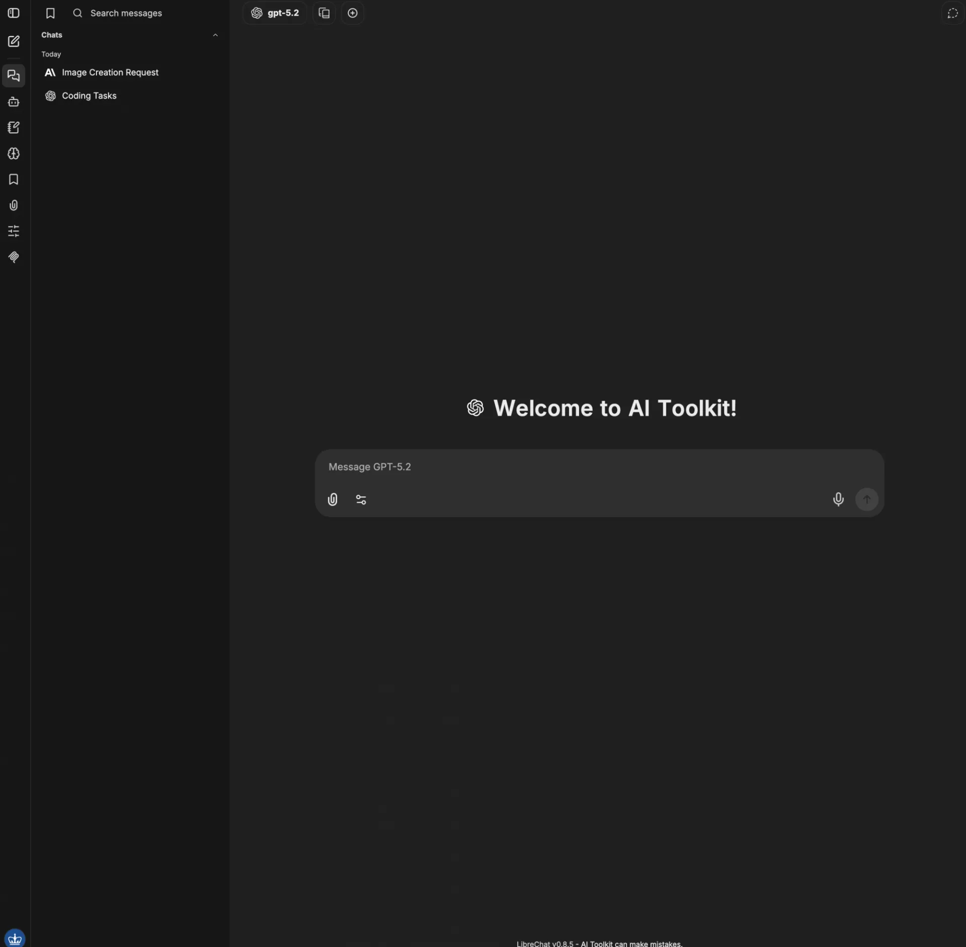Viewport: 966px width, 947px height.
Task: Click the bookmark filter icon beside search
Action: [50, 13]
